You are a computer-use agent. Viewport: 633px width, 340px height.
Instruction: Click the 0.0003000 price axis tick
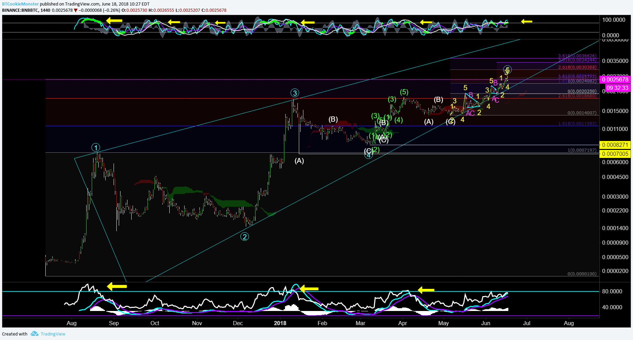pos(615,197)
